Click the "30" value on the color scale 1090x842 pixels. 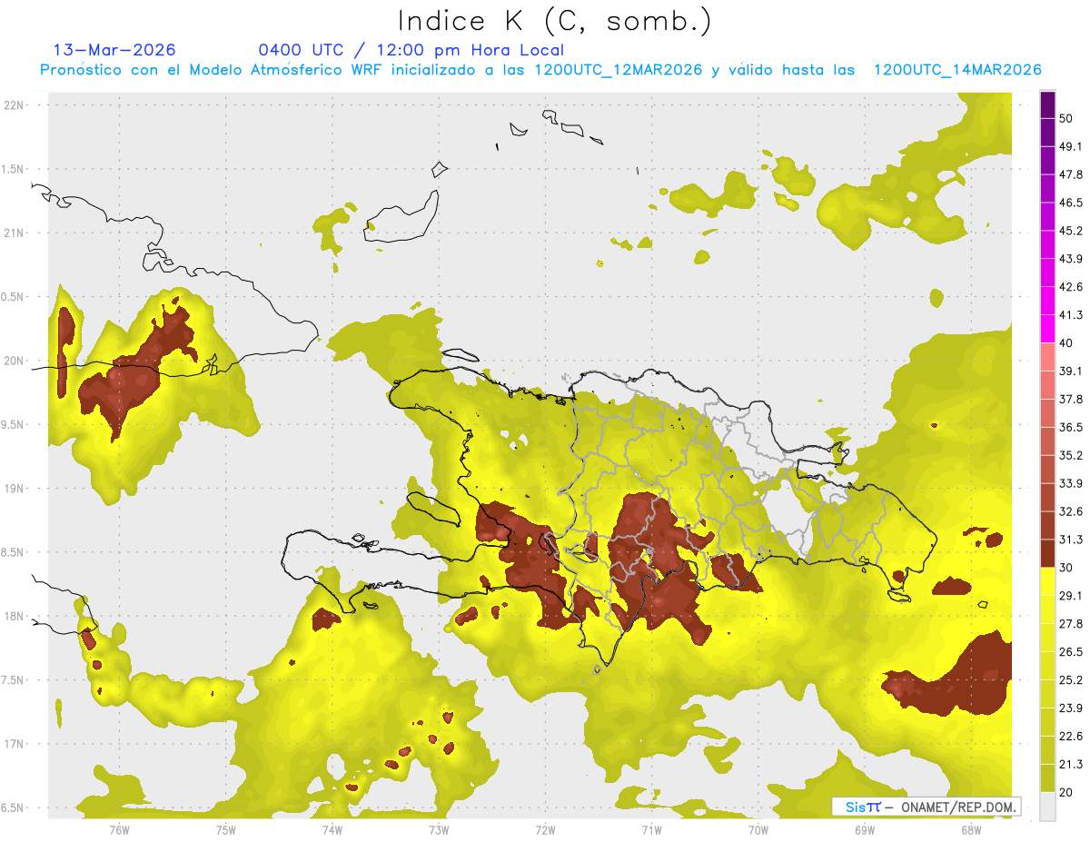coord(1065,568)
